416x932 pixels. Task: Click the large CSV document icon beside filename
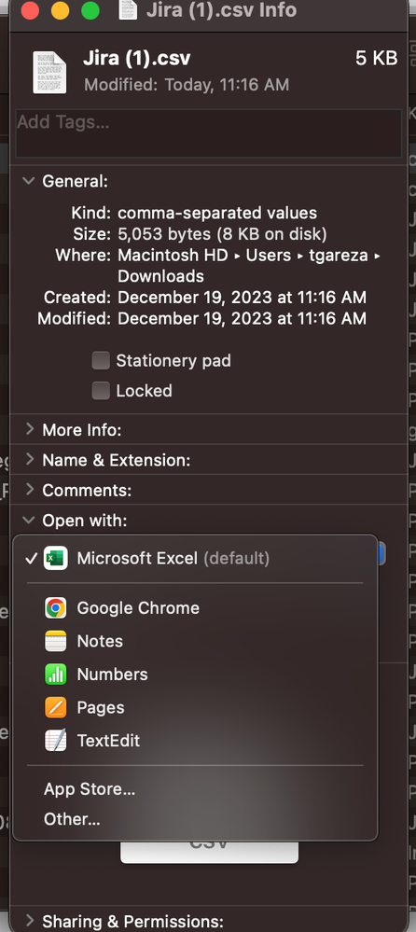tap(49, 73)
